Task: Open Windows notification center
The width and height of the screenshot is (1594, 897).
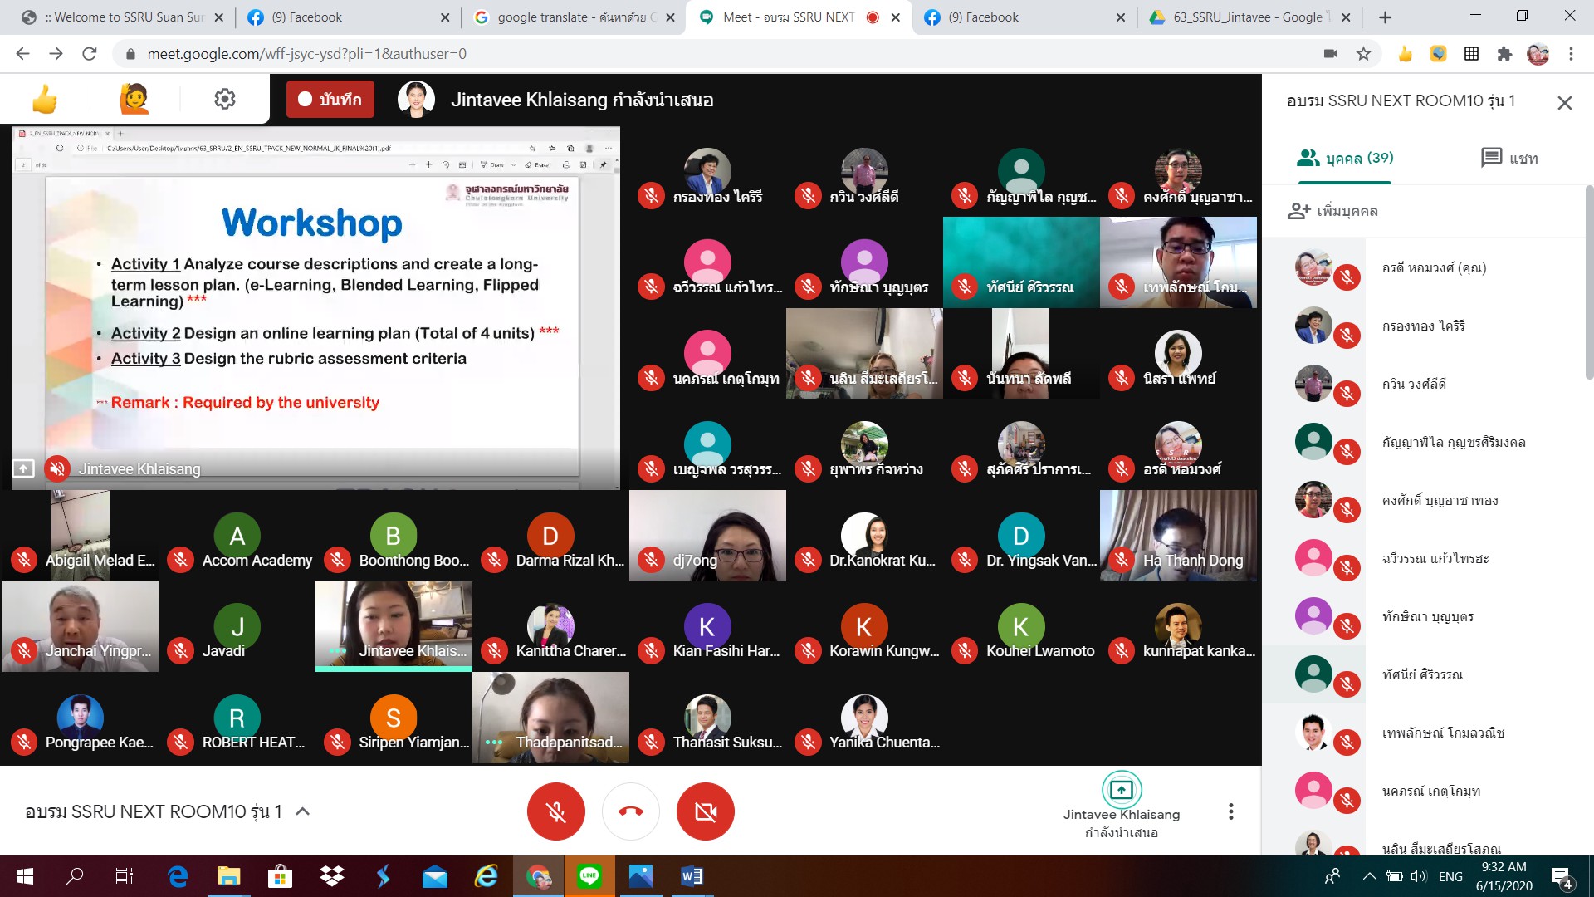Action: 1562,876
